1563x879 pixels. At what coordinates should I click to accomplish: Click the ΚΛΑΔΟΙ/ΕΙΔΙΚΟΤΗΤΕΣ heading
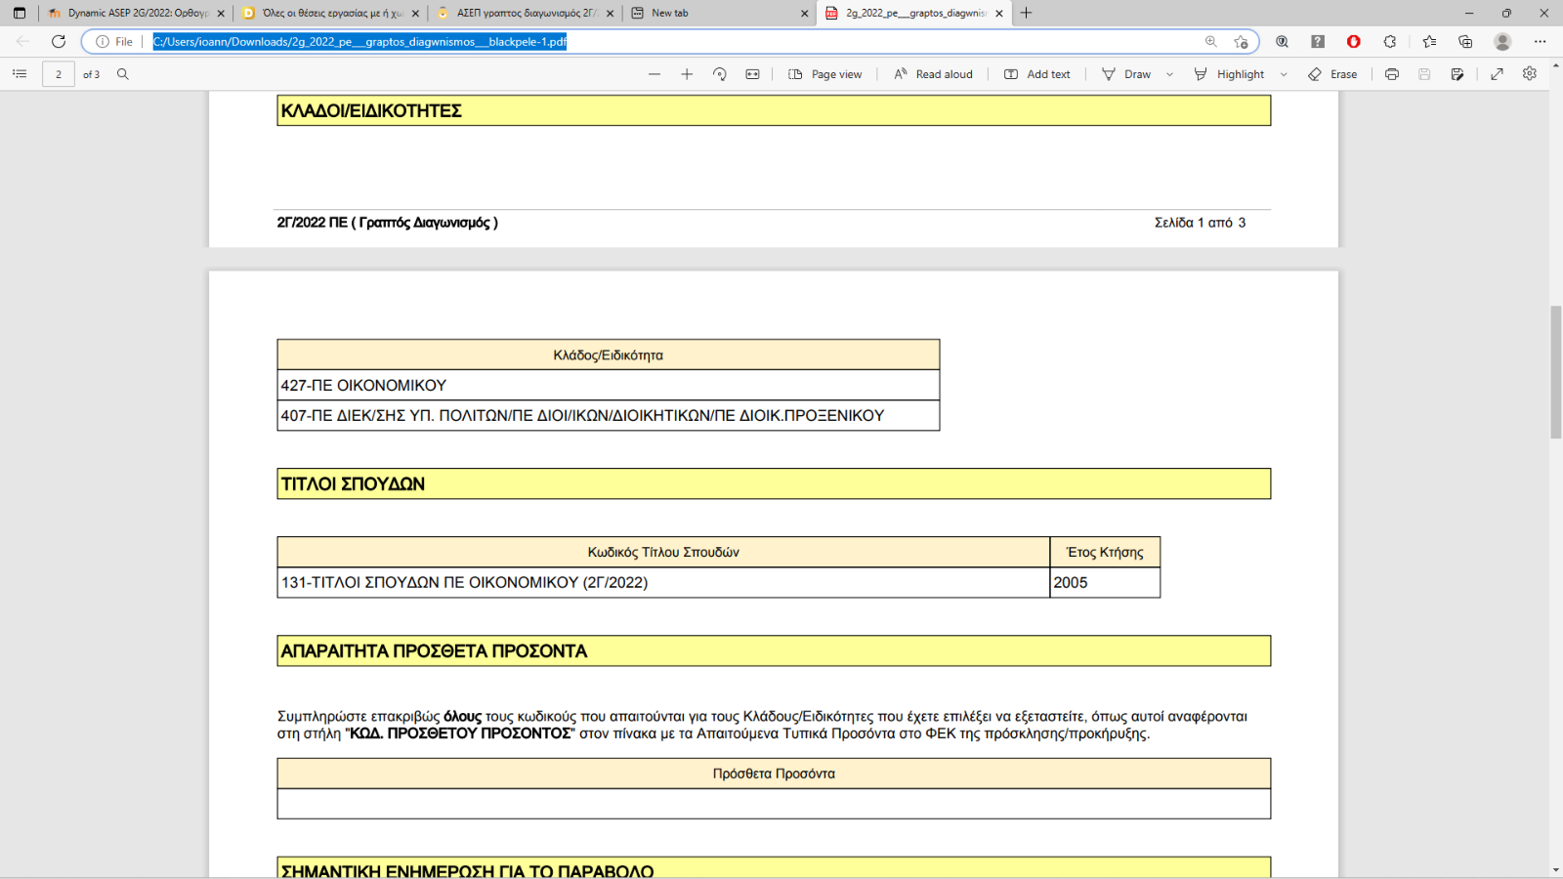click(x=774, y=110)
